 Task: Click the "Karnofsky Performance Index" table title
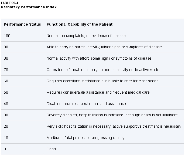pos(29,7)
